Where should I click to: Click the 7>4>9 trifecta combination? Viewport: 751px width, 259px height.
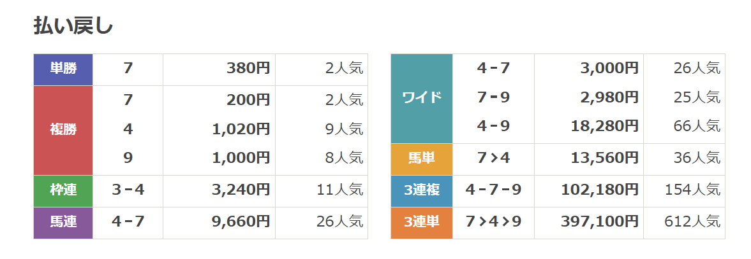[x=493, y=222]
